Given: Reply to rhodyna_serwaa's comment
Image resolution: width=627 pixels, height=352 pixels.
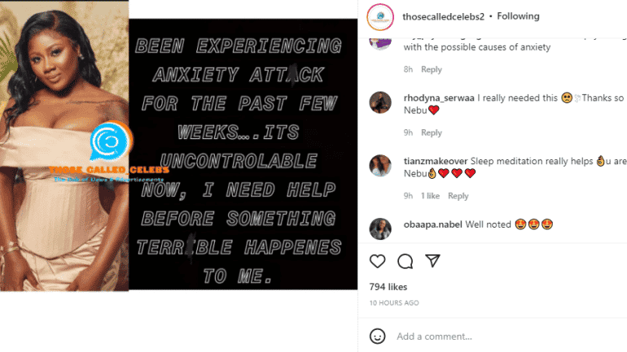Looking at the screenshot, I should click(431, 133).
